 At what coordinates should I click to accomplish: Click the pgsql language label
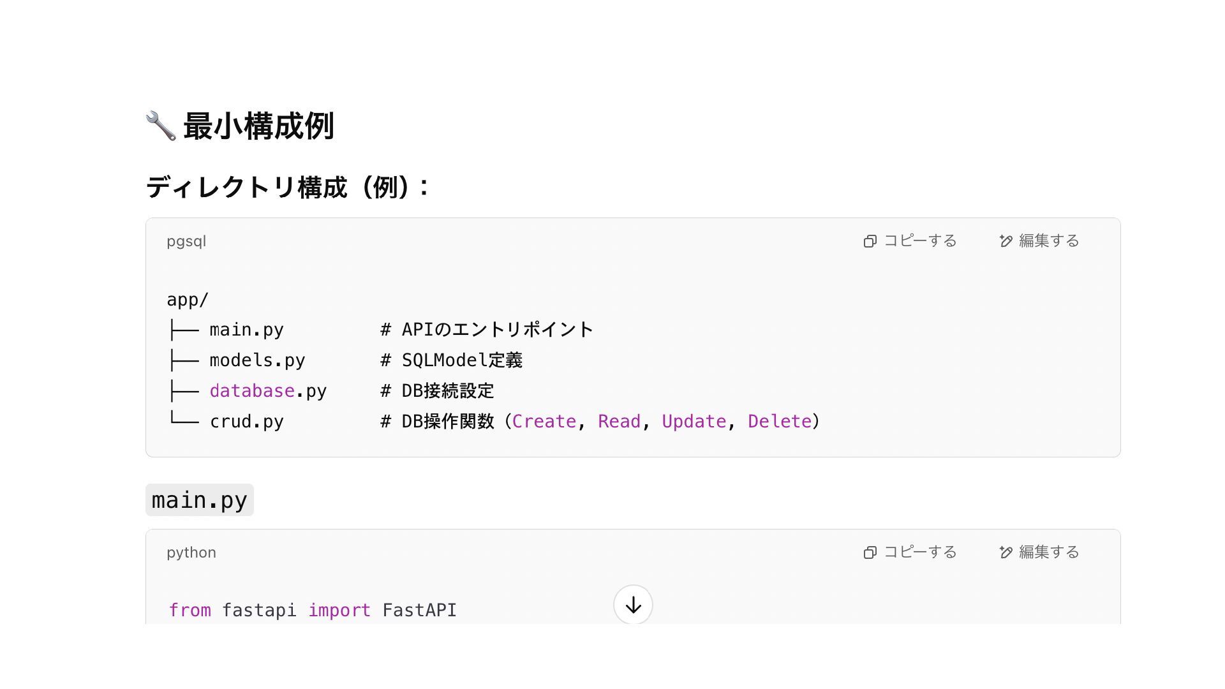(186, 242)
